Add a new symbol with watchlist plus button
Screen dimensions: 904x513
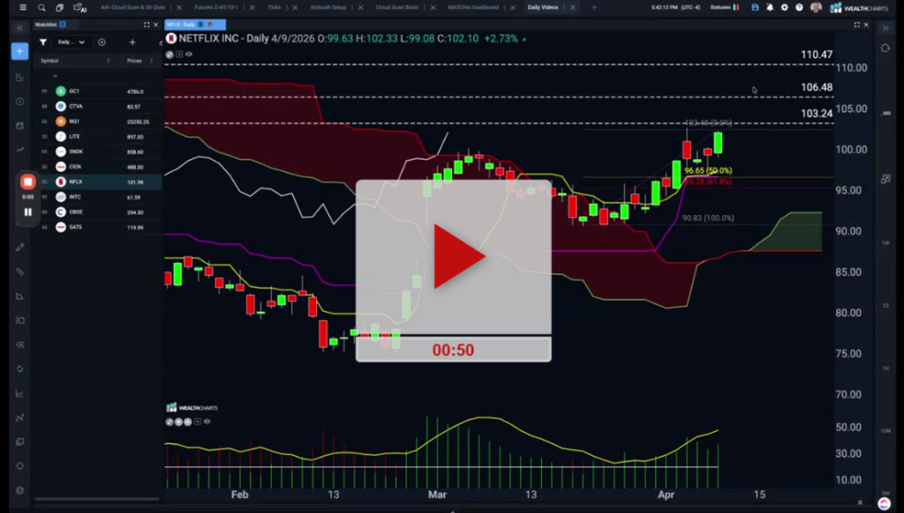point(132,41)
